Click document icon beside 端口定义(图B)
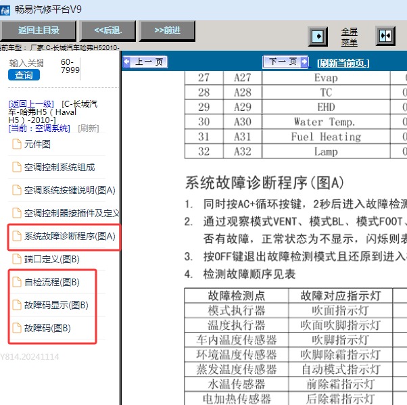The width and height of the screenshot is (407, 405). [x=17, y=259]
